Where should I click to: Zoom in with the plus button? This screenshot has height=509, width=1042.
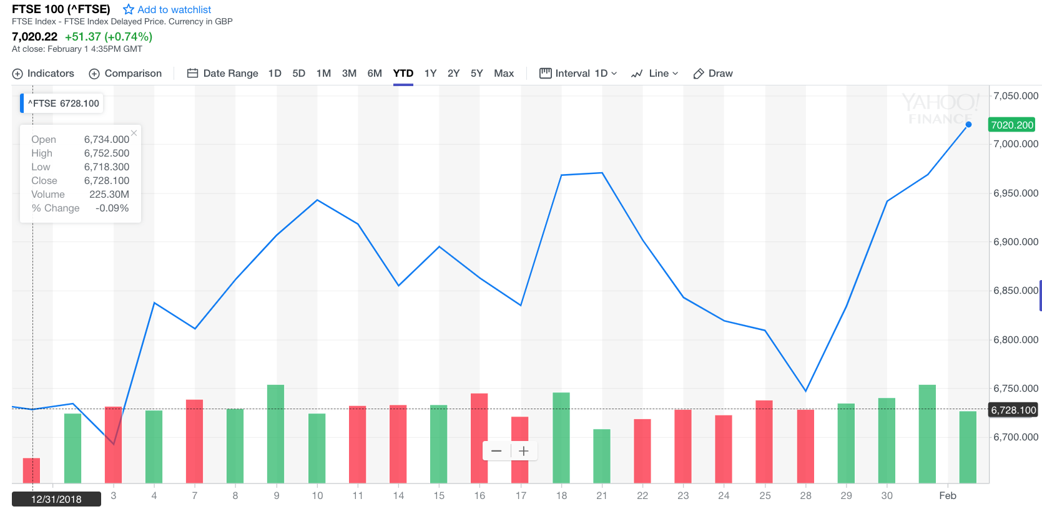tap(524, 451)
